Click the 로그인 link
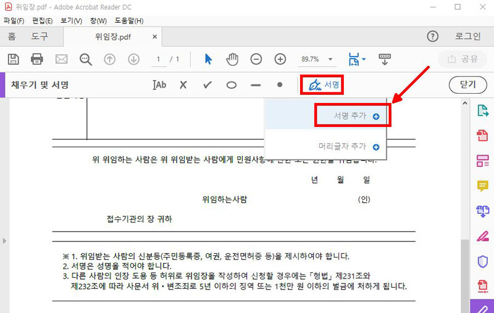The width and height of the screenshot is (494, 313). pos(467,36)
